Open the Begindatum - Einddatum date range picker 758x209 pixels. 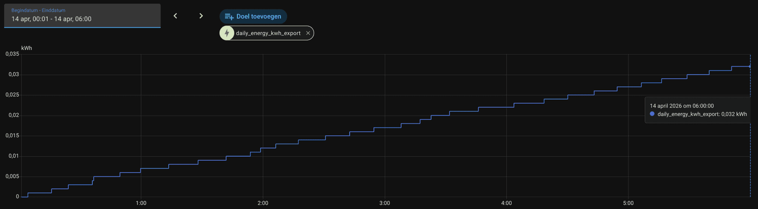(82, 16)
